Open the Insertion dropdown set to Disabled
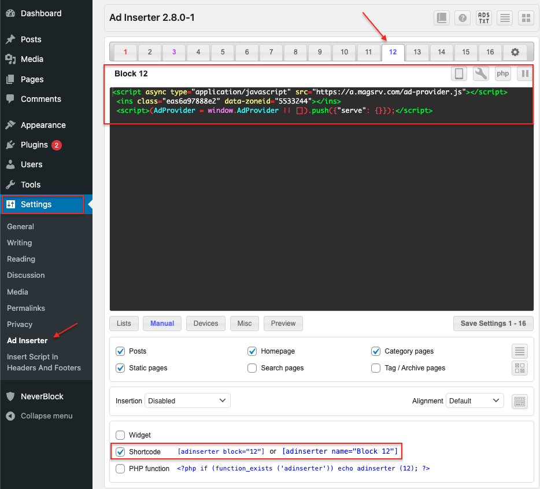Screen dimensions: 540x489 (x=187, y=400)
